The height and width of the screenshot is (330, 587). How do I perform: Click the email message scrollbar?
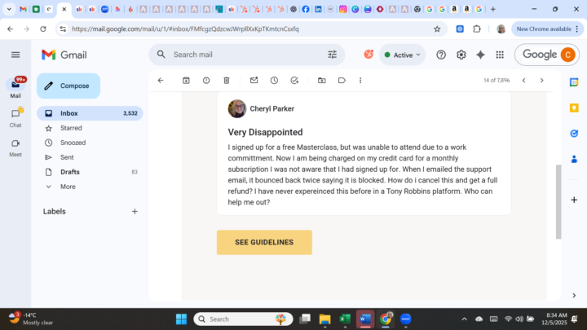(x=558, y=201)
